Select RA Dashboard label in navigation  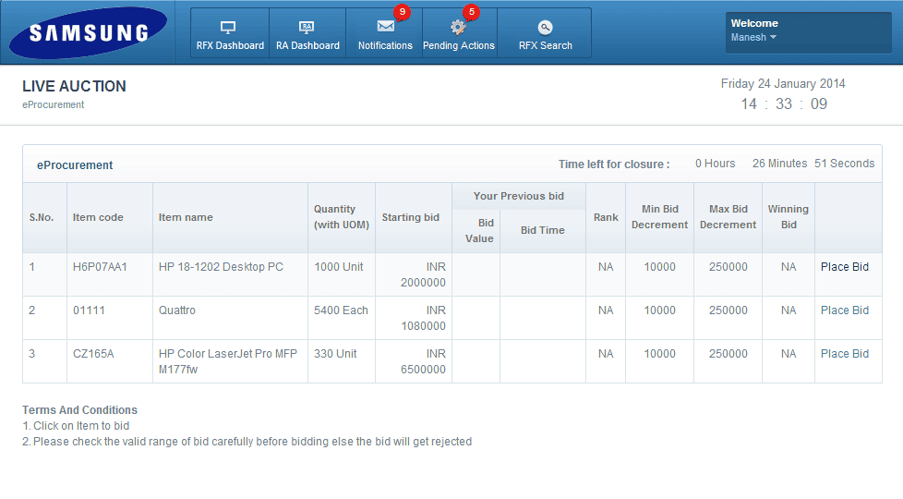[x=307, y=45]
